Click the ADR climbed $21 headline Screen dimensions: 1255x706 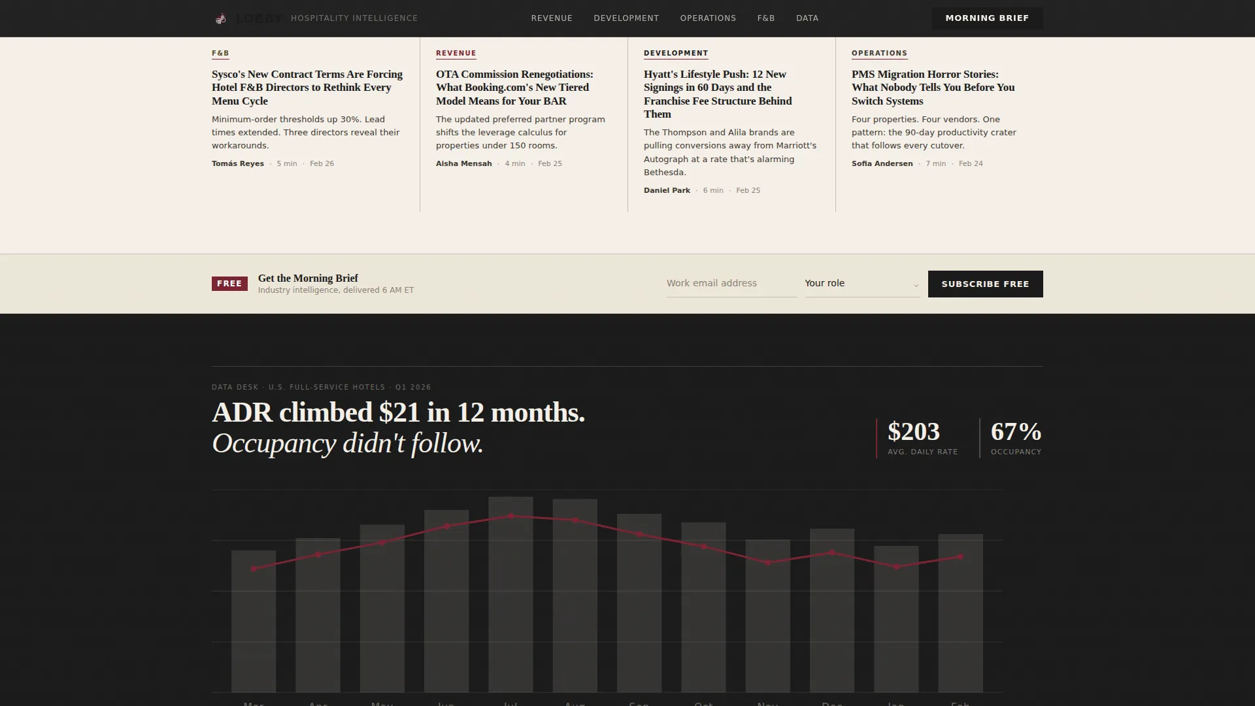[x=398, y=413]
